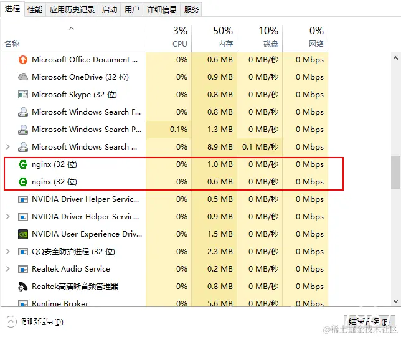401x337 pixels.
Task: Open the 服务 tab
Action: coord(191,10)
